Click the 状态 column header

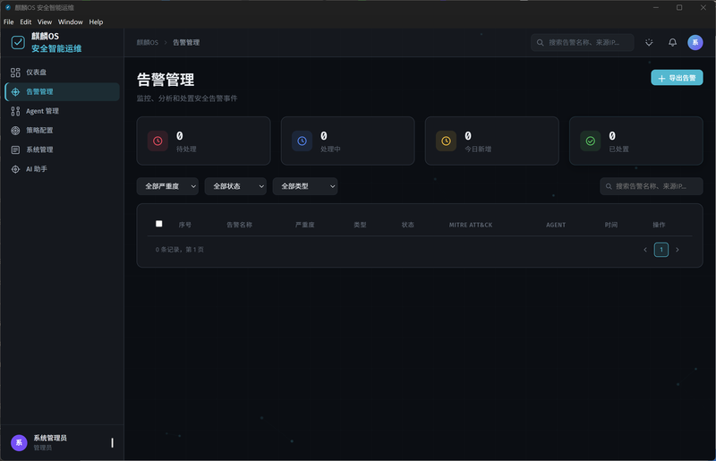408,225
